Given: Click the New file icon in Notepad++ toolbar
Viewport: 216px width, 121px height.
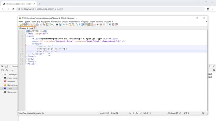Looking at the screenshot, I should 20,25.
